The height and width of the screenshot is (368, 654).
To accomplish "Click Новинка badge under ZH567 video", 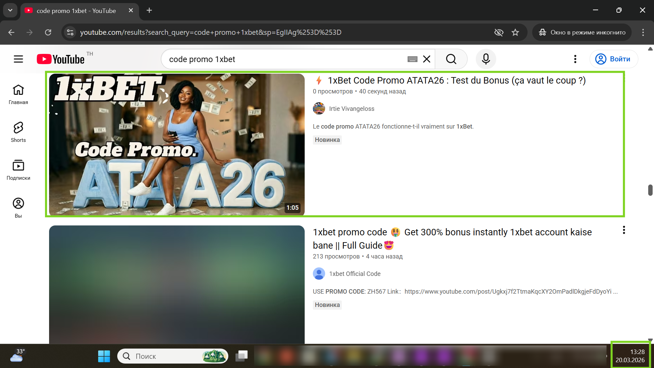I will point(327,305).
